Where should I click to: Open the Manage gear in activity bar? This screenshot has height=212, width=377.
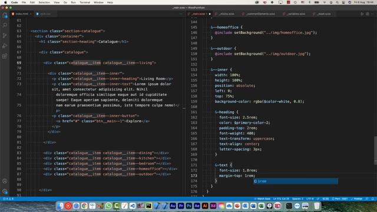5,191
